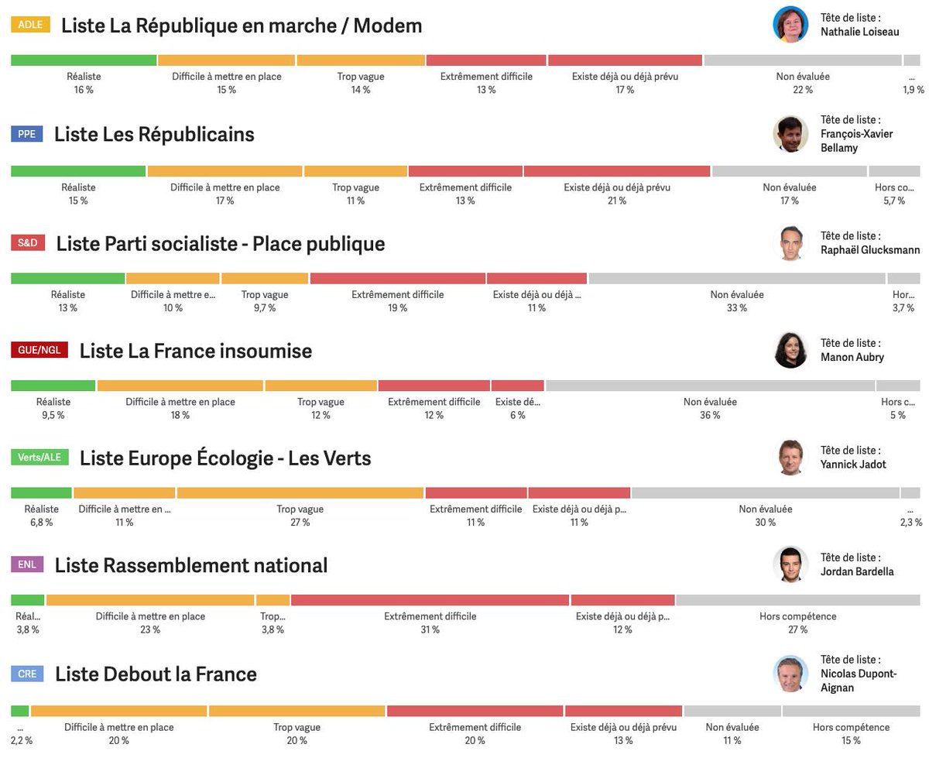
Task: Open Liste Rassemblement national heading
Action: (x=191, y=565)
